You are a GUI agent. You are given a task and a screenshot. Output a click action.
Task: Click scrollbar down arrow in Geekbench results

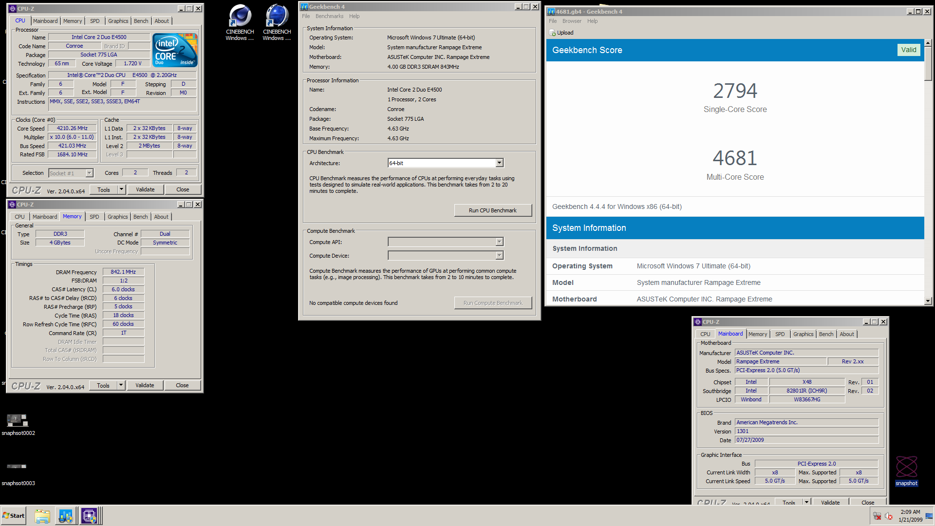click(x=928, y=301)
